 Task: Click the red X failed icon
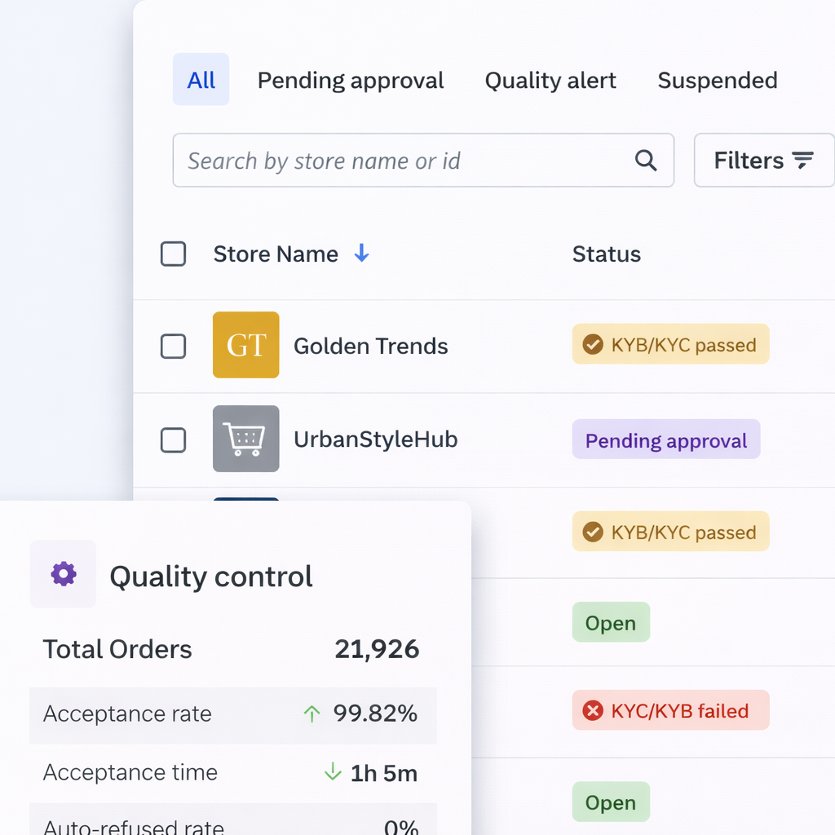(x=593, y=710)
